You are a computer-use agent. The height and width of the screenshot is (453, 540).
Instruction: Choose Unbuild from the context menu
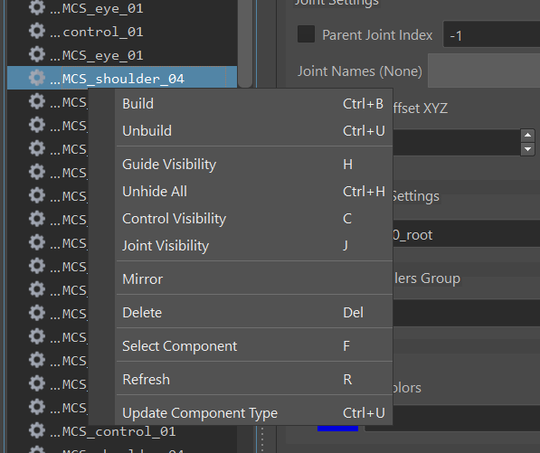tap(254, 131)
